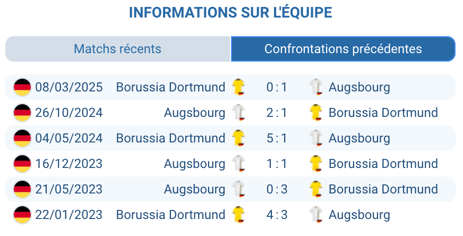Image resolution: width=463 pixels, height=236 pixels.
Task: Click Dortmund yellow jersey in 04/05/2024 row
Action: click(x=239, y=138)
